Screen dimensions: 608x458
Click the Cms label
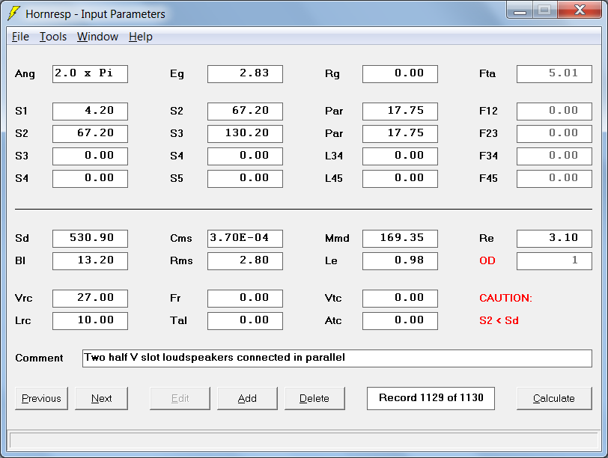click(181, 238)
